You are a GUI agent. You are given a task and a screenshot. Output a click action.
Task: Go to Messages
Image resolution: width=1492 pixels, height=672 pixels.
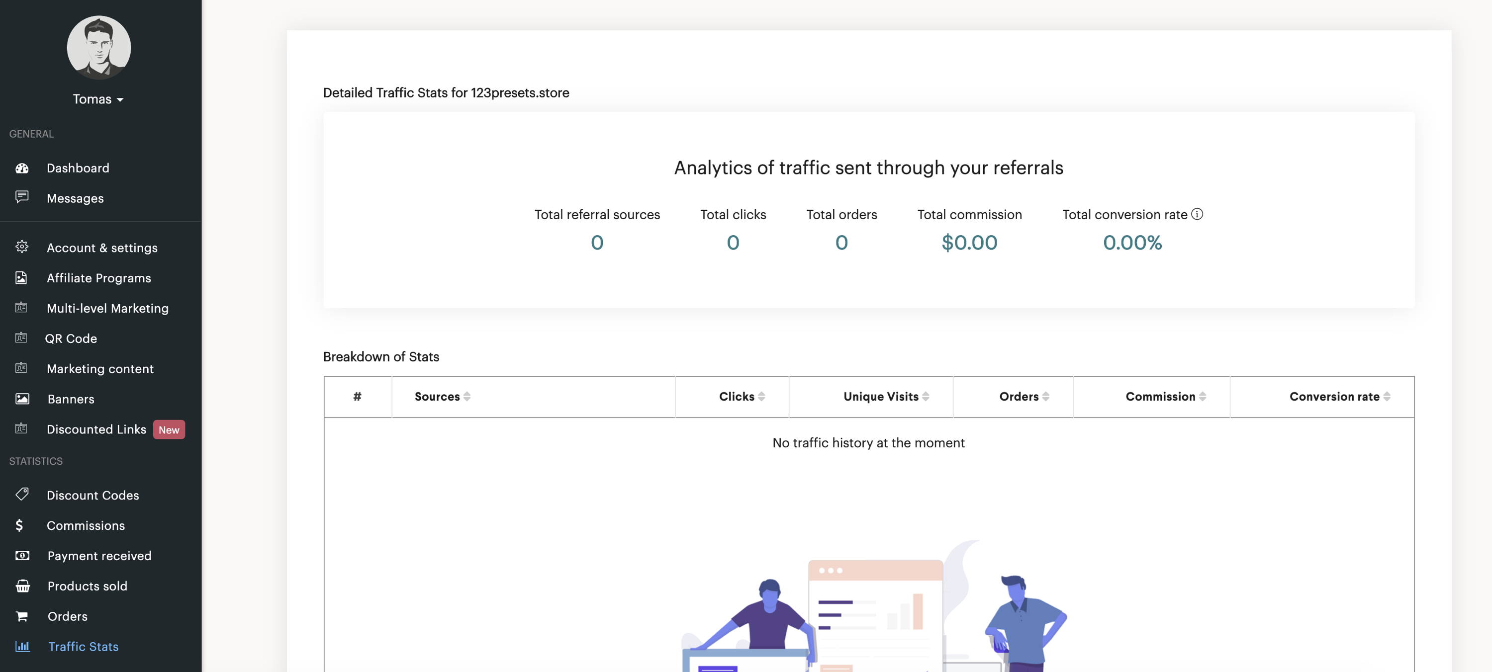75,198
